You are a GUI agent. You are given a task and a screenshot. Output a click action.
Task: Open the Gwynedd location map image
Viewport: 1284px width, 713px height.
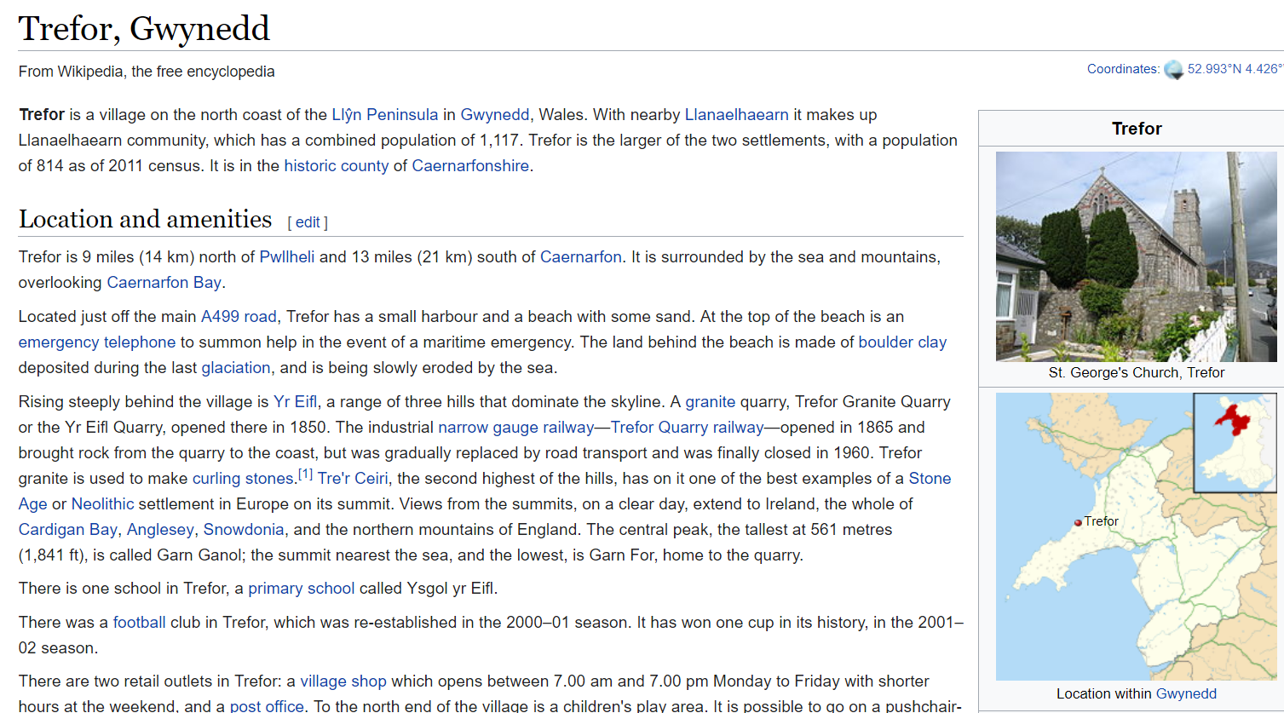coord(1137,537)
